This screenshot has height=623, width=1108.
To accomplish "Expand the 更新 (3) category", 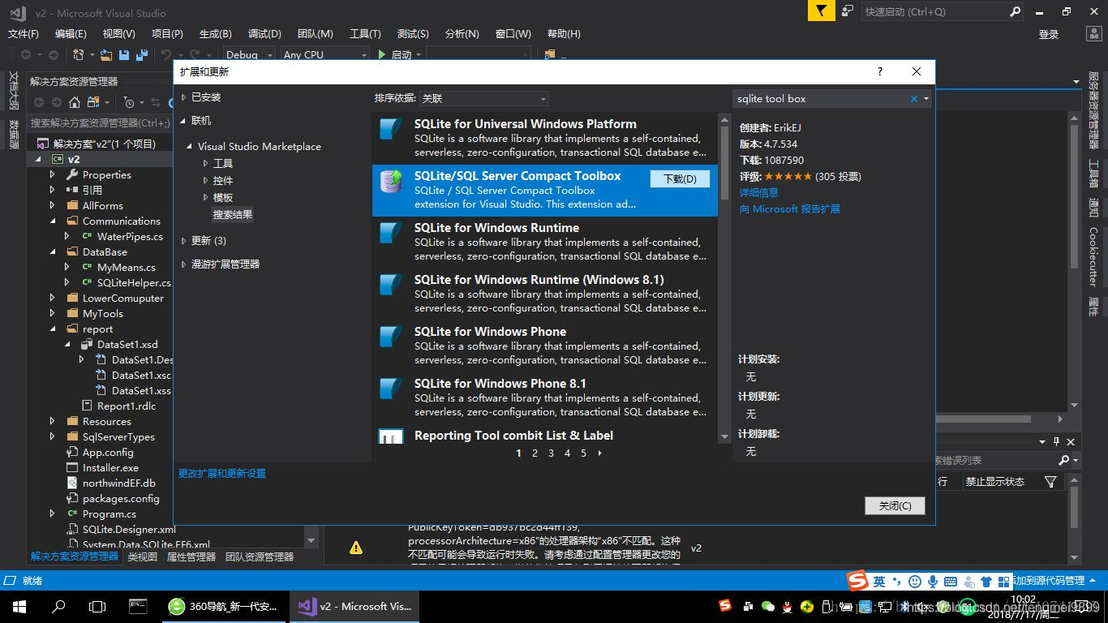I will pyautogui.click(x=183, y=241).
